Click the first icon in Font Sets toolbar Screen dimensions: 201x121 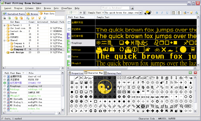tap(5, 18)
